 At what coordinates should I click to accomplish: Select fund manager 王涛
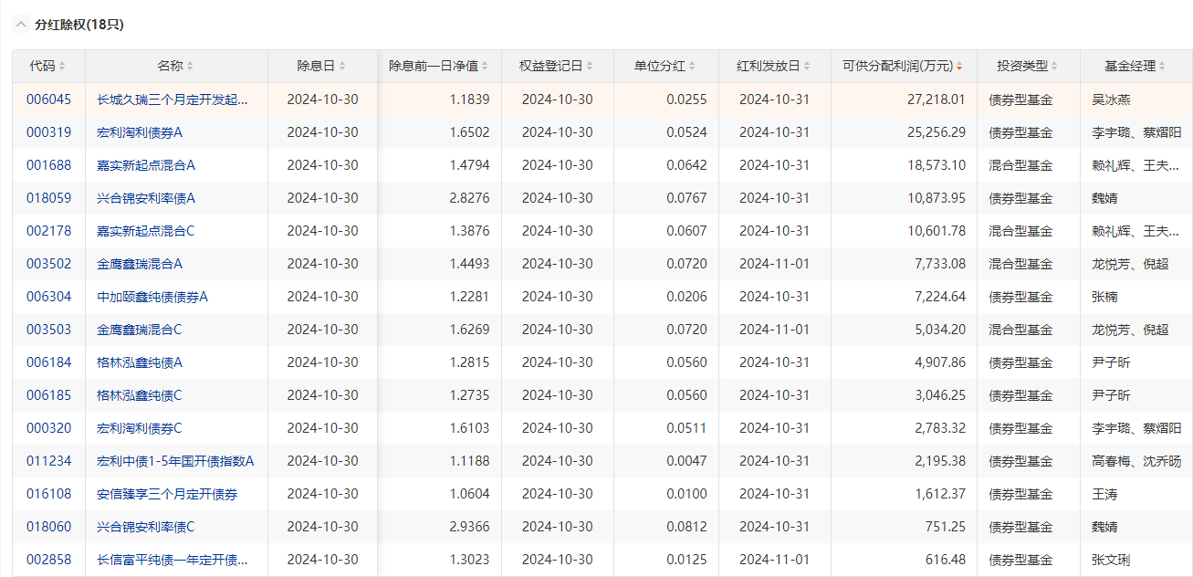(x=1104, y=494)
